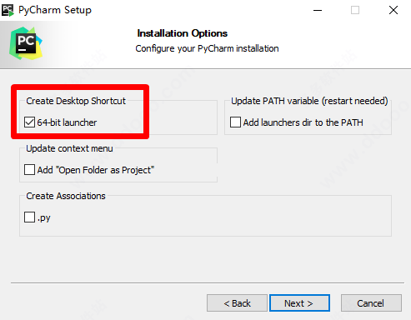Viewport: 411px width, 320px height.
Task: Uncheck the 64-bit launcher checkbox
Action: coord(29,122)
